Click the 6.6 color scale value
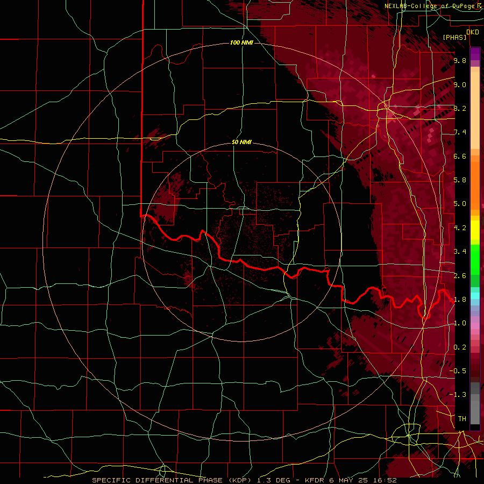The image size is (484, 484). (x=460, y=156)
